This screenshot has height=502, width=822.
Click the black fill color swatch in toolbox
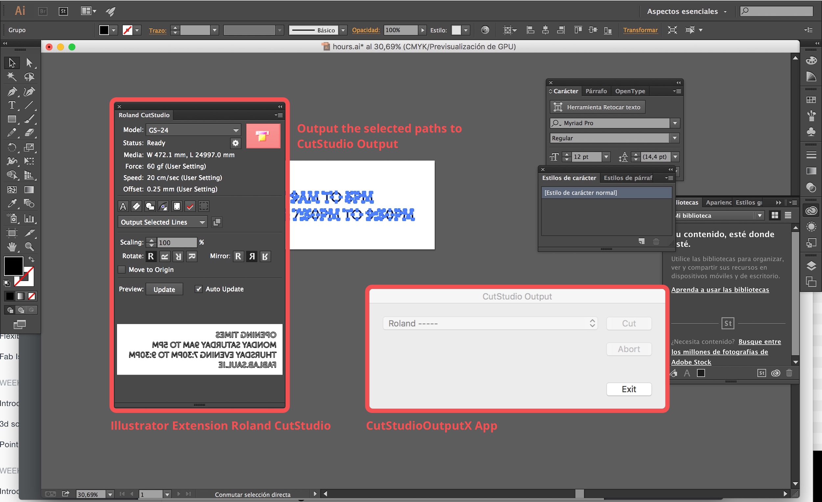[x=13, y=266]
